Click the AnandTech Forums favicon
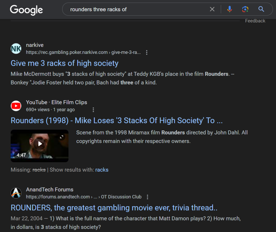 click(x=16, y=193)
